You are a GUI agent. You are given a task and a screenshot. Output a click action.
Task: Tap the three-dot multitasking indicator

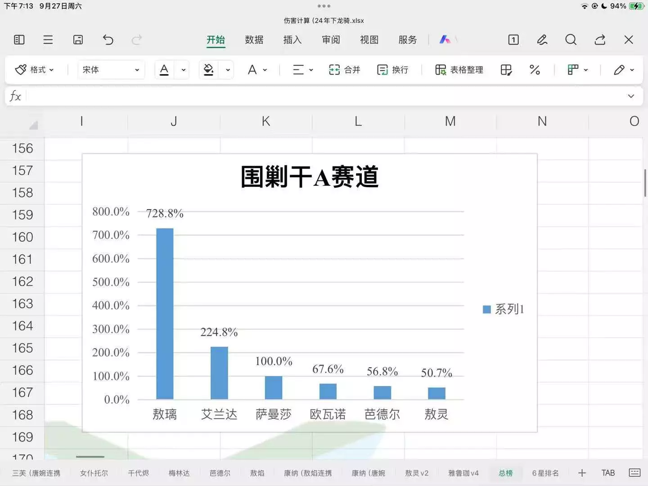[324, 6]
